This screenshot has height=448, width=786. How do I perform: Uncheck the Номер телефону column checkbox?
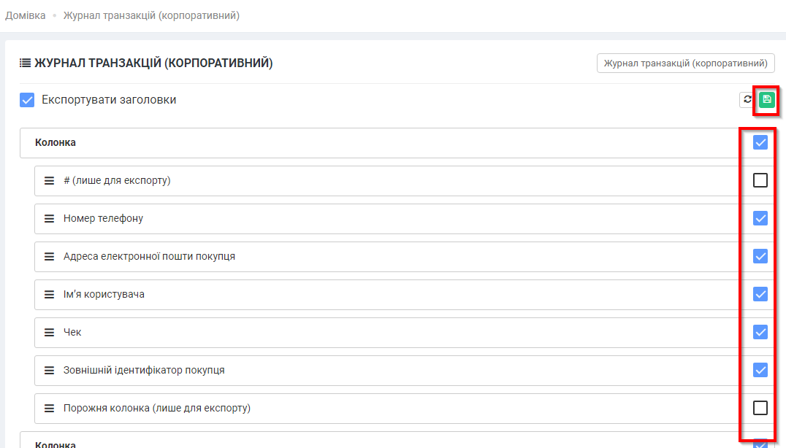(x=760, y=218)
